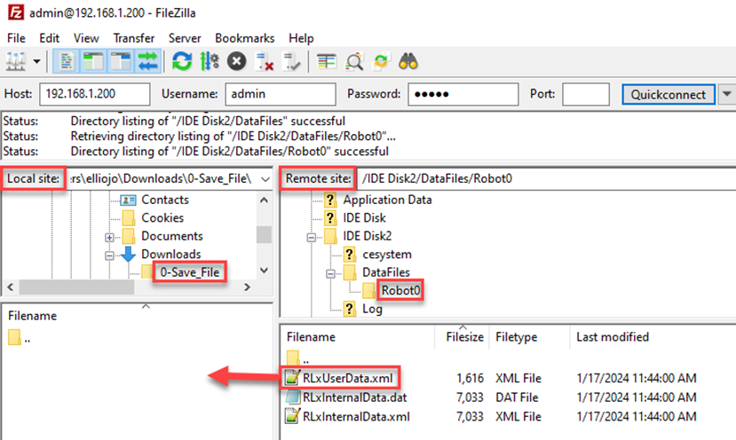Viewport: 736px width, 440px height.
Task: Cancel the current operation
Action: click(236, 61)
